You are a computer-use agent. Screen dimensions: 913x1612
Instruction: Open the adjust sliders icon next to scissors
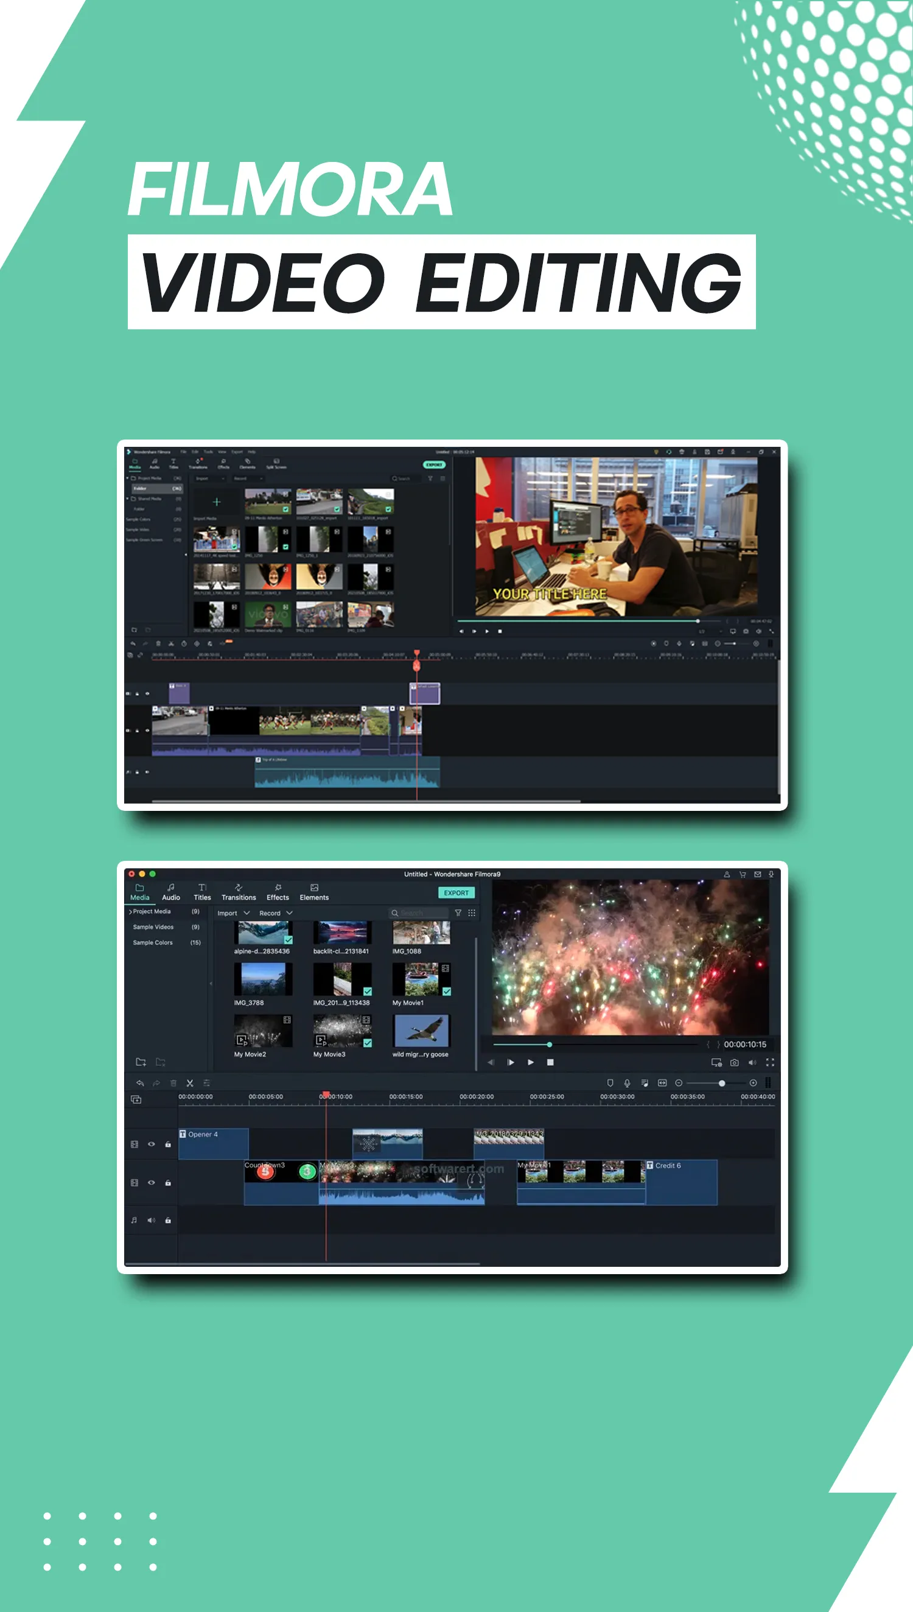click(207, 1083)
